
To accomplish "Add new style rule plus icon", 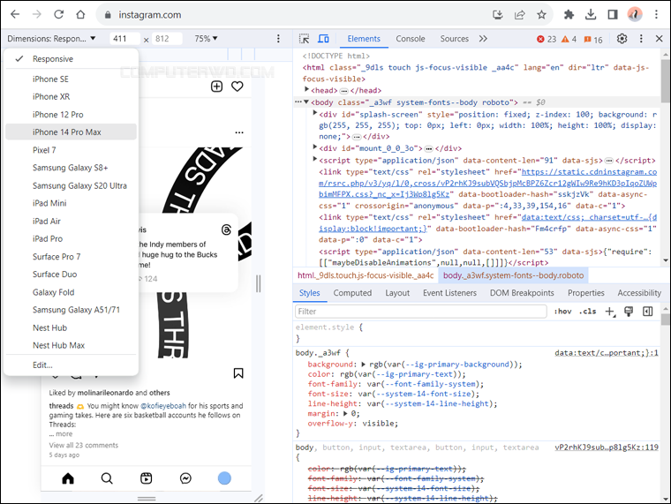I will pos(610,312).
